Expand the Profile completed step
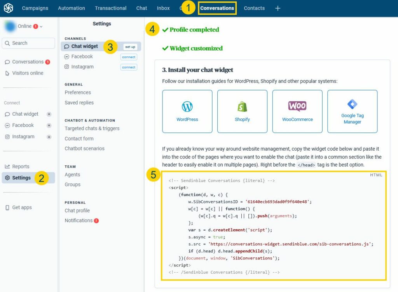Viewport: 398px width, 292px height. tap(190, 30)
